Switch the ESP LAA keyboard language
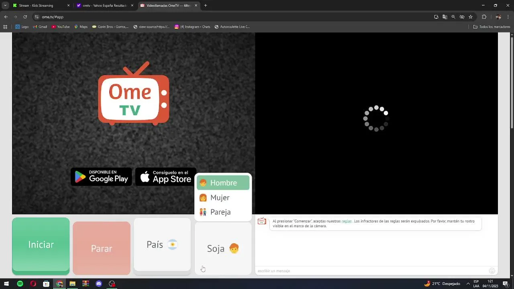This screenshot has width=514, height=289. point(476,284)
